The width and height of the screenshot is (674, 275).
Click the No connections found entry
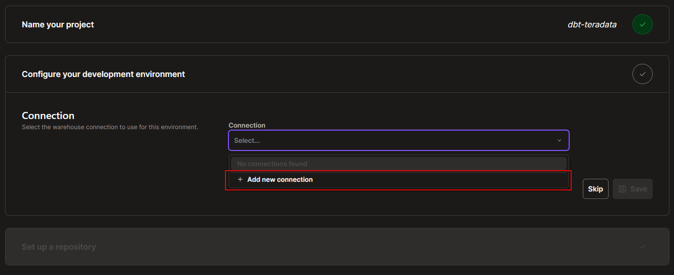(x=399, y=164)
